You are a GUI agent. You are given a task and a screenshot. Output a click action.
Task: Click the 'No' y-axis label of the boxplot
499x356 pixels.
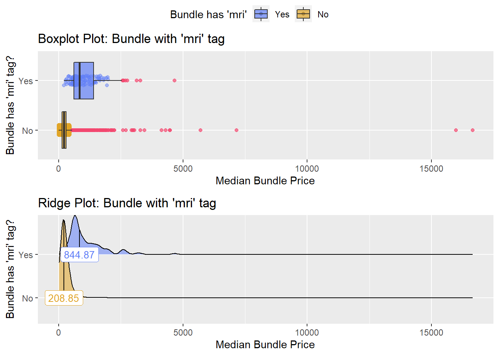(27, 131)
